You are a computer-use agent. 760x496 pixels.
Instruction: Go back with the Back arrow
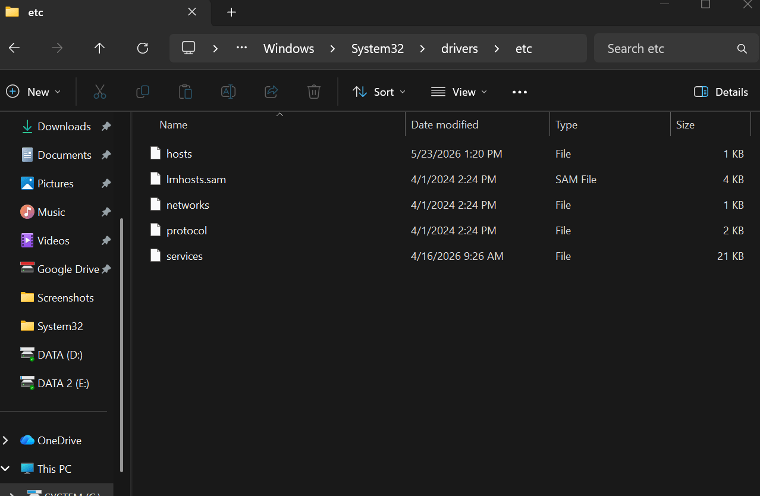[14, 48]
